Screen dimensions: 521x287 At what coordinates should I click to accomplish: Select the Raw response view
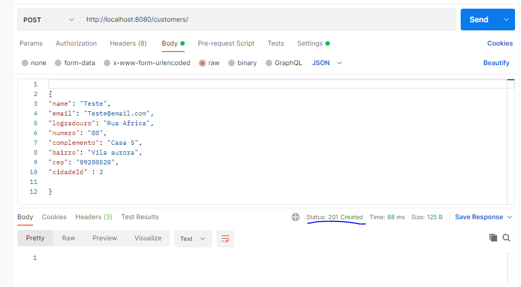point(68,238)
